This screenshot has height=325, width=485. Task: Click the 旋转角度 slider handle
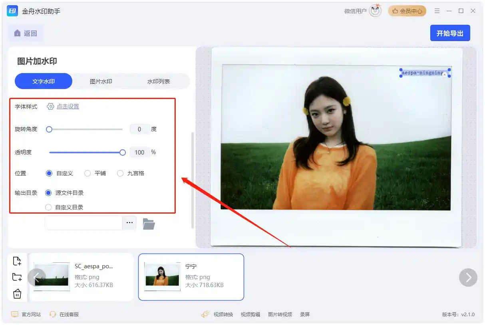49,129
